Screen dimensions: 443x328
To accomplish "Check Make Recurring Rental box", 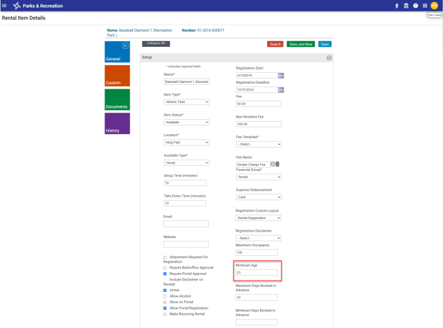I will coord(165,314).
